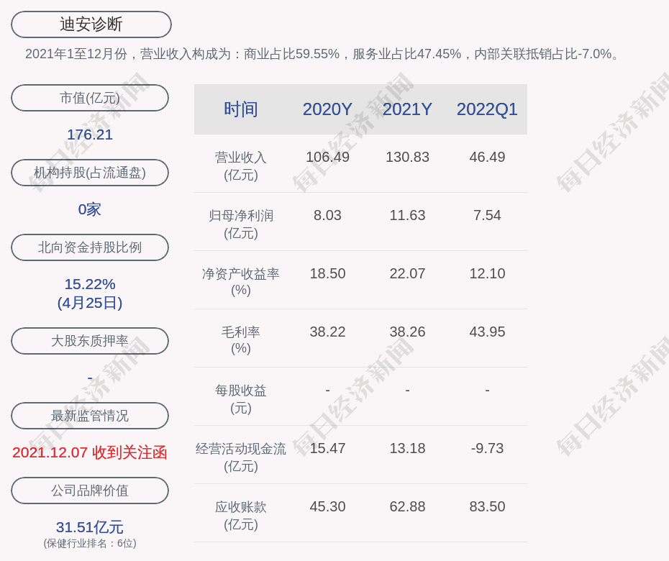The width and height of the screenshot is (669, 561).
Task: Click the 时间 table header cell
Action: [241, 109]
